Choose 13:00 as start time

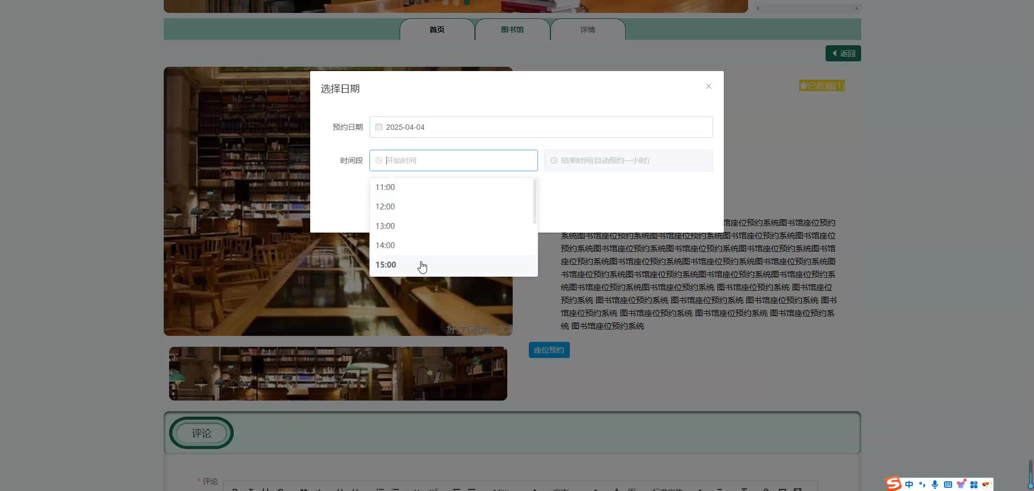[x=385, y=226]
